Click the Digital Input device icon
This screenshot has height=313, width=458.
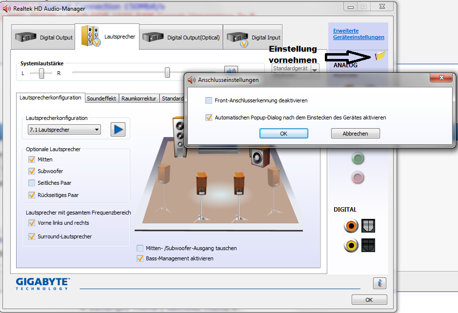coord(238,39)
